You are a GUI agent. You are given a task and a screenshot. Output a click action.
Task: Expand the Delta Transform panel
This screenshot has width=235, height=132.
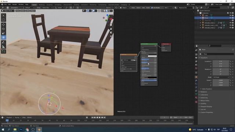click(207, 89)
